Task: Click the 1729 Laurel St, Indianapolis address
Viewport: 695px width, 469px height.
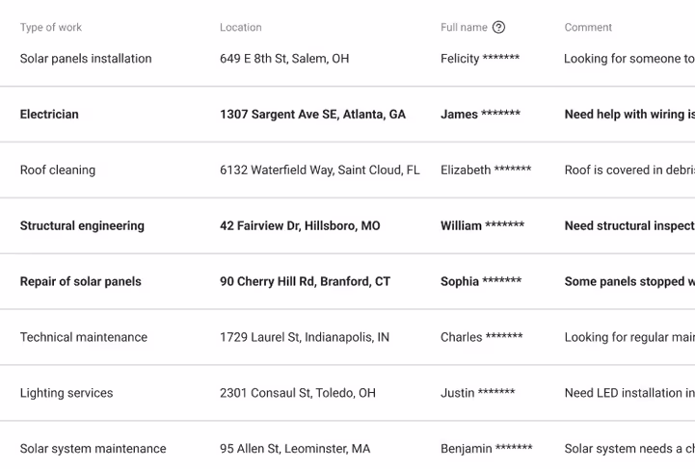Action: coord(305,338)
